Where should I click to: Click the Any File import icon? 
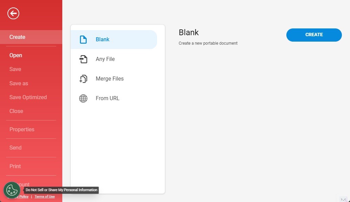(83, 59)
